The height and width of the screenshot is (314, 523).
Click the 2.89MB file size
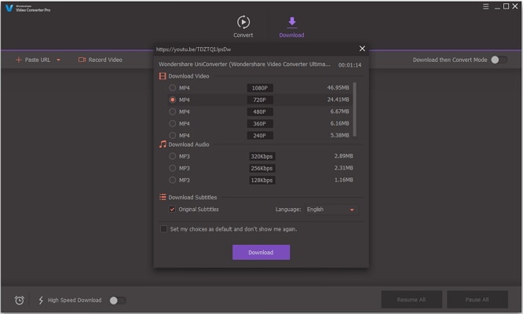pos(343,156)
